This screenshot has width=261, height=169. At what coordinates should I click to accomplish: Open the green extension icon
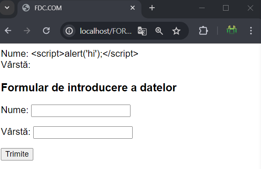(x=232, y=30)
